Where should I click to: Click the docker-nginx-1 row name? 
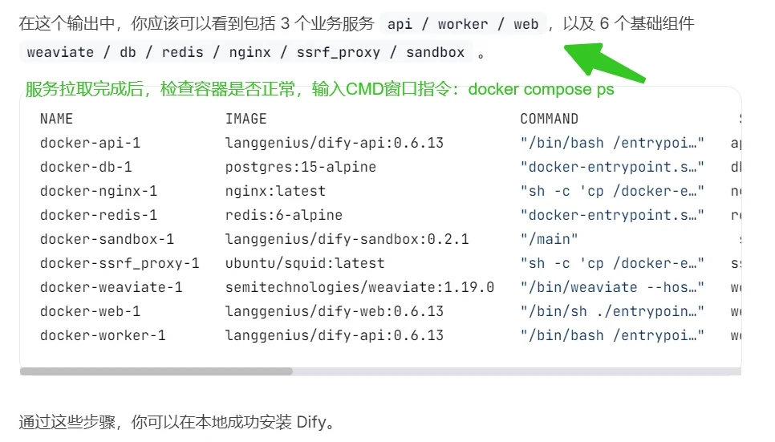[x=99, y=192]
